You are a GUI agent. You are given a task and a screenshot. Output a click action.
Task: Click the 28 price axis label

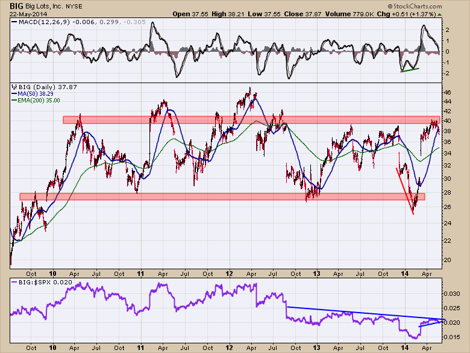[x=447, y=192]
